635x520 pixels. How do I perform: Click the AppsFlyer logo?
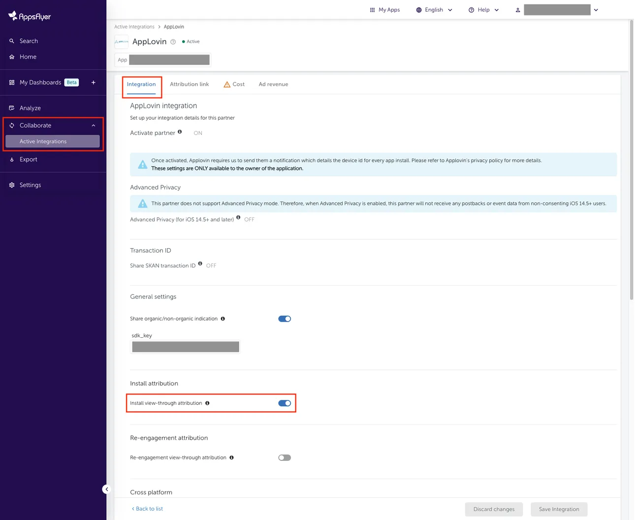29,16
